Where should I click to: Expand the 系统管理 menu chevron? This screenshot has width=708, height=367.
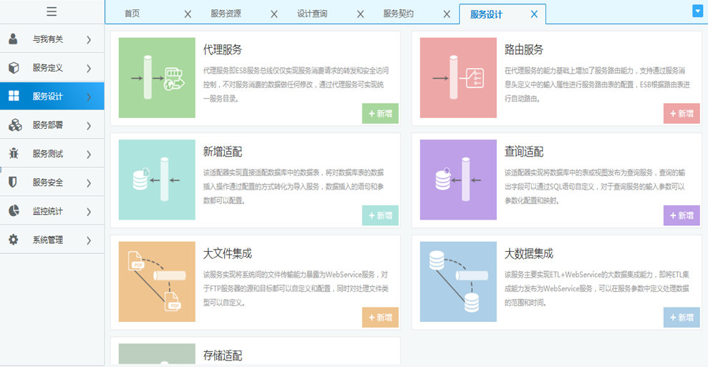[89, 240]
